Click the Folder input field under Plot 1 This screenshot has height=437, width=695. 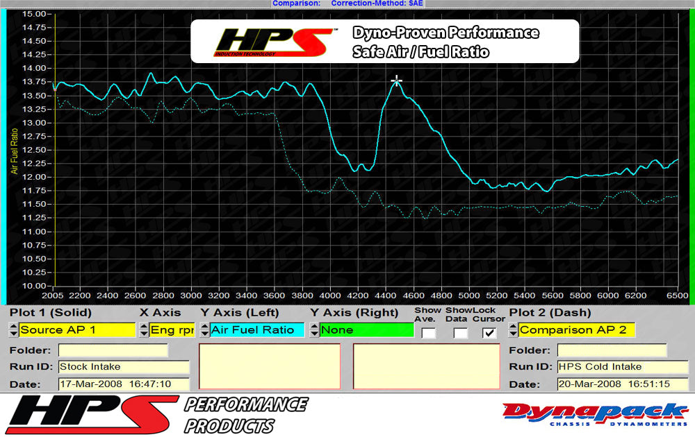click(x=113, y=350)
